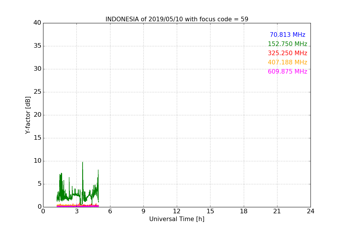Select the 70.813 MHz legend label

287,35
